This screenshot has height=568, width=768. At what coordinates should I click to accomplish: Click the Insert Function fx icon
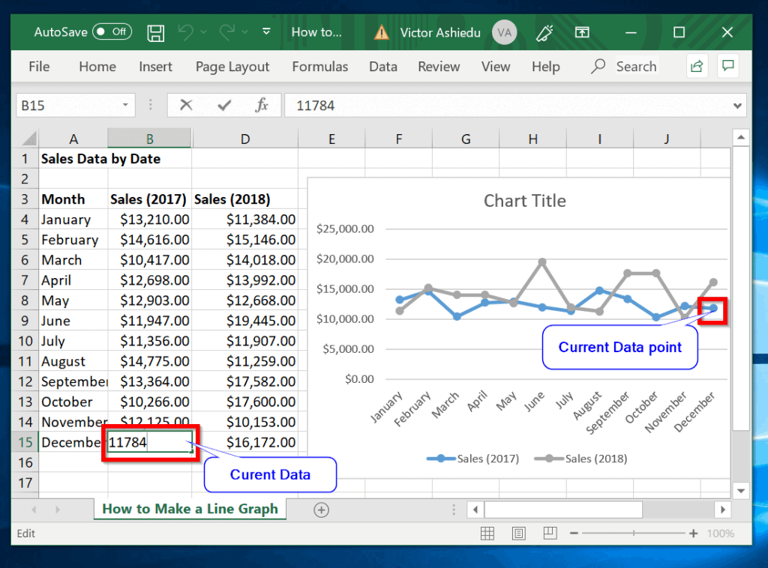(x=262, y=105)
